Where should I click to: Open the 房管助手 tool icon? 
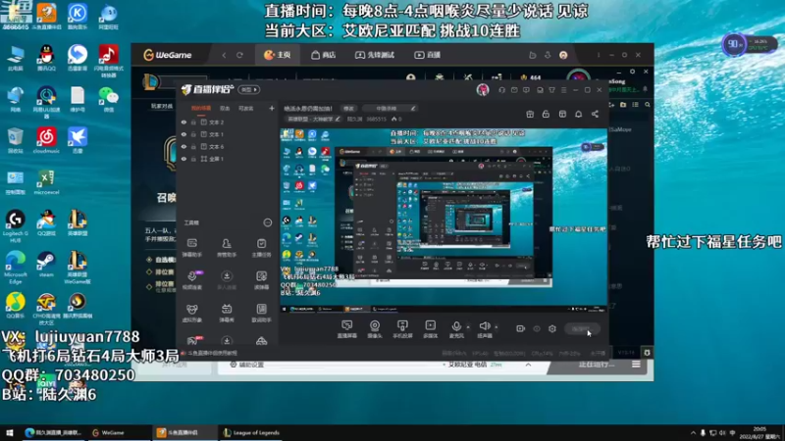(227, 248)
